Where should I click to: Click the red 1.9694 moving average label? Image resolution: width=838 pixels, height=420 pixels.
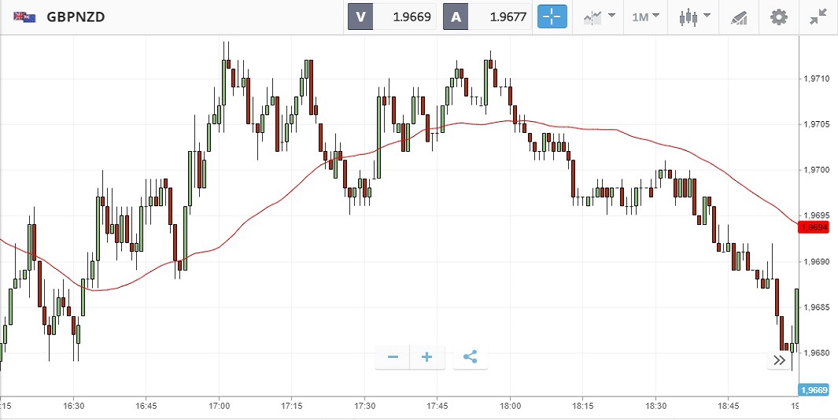[814, 227]
